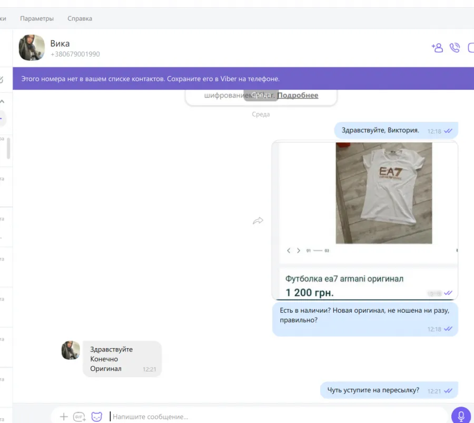Click listing title Футболка ea7 armani оригинал
Image resolution: width=474 pixels, height=423 pixels.
(344, 279)
